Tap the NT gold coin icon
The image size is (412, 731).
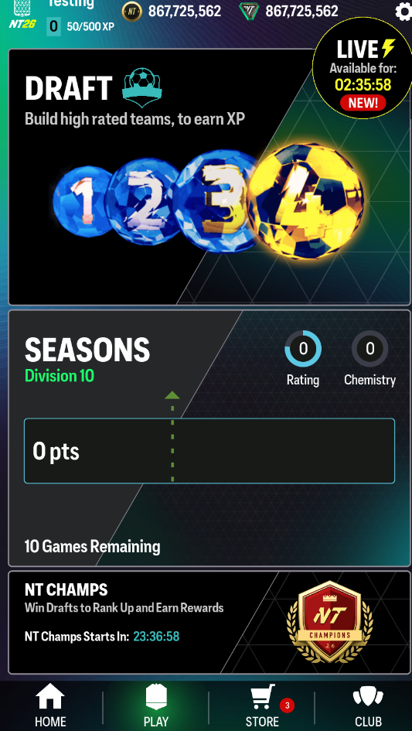132,11
